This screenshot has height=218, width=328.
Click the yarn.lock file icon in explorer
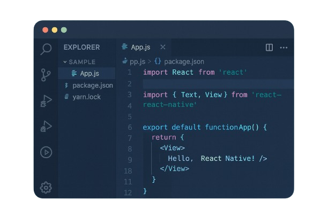66,97
